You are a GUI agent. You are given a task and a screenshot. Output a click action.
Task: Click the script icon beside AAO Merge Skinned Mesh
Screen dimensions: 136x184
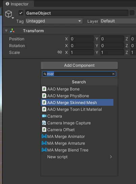(44, 102)
